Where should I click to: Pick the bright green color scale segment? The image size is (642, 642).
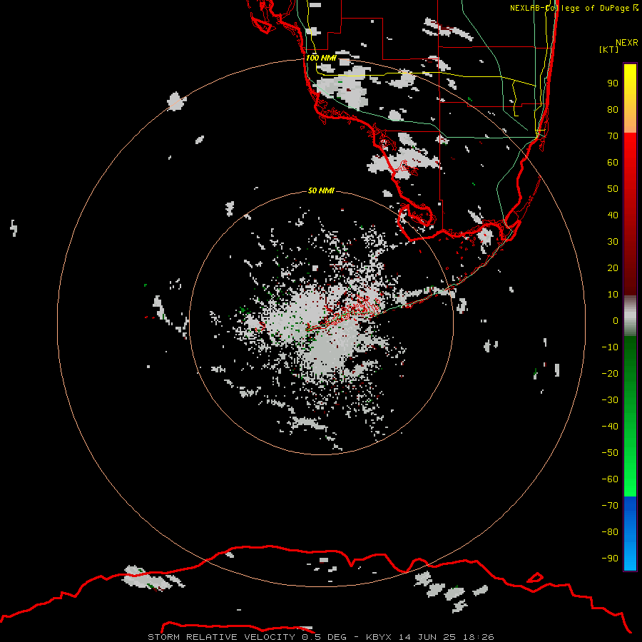tap(630, 477)
